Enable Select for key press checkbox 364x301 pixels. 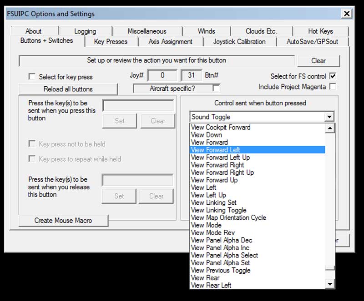(x=32, y=76)
